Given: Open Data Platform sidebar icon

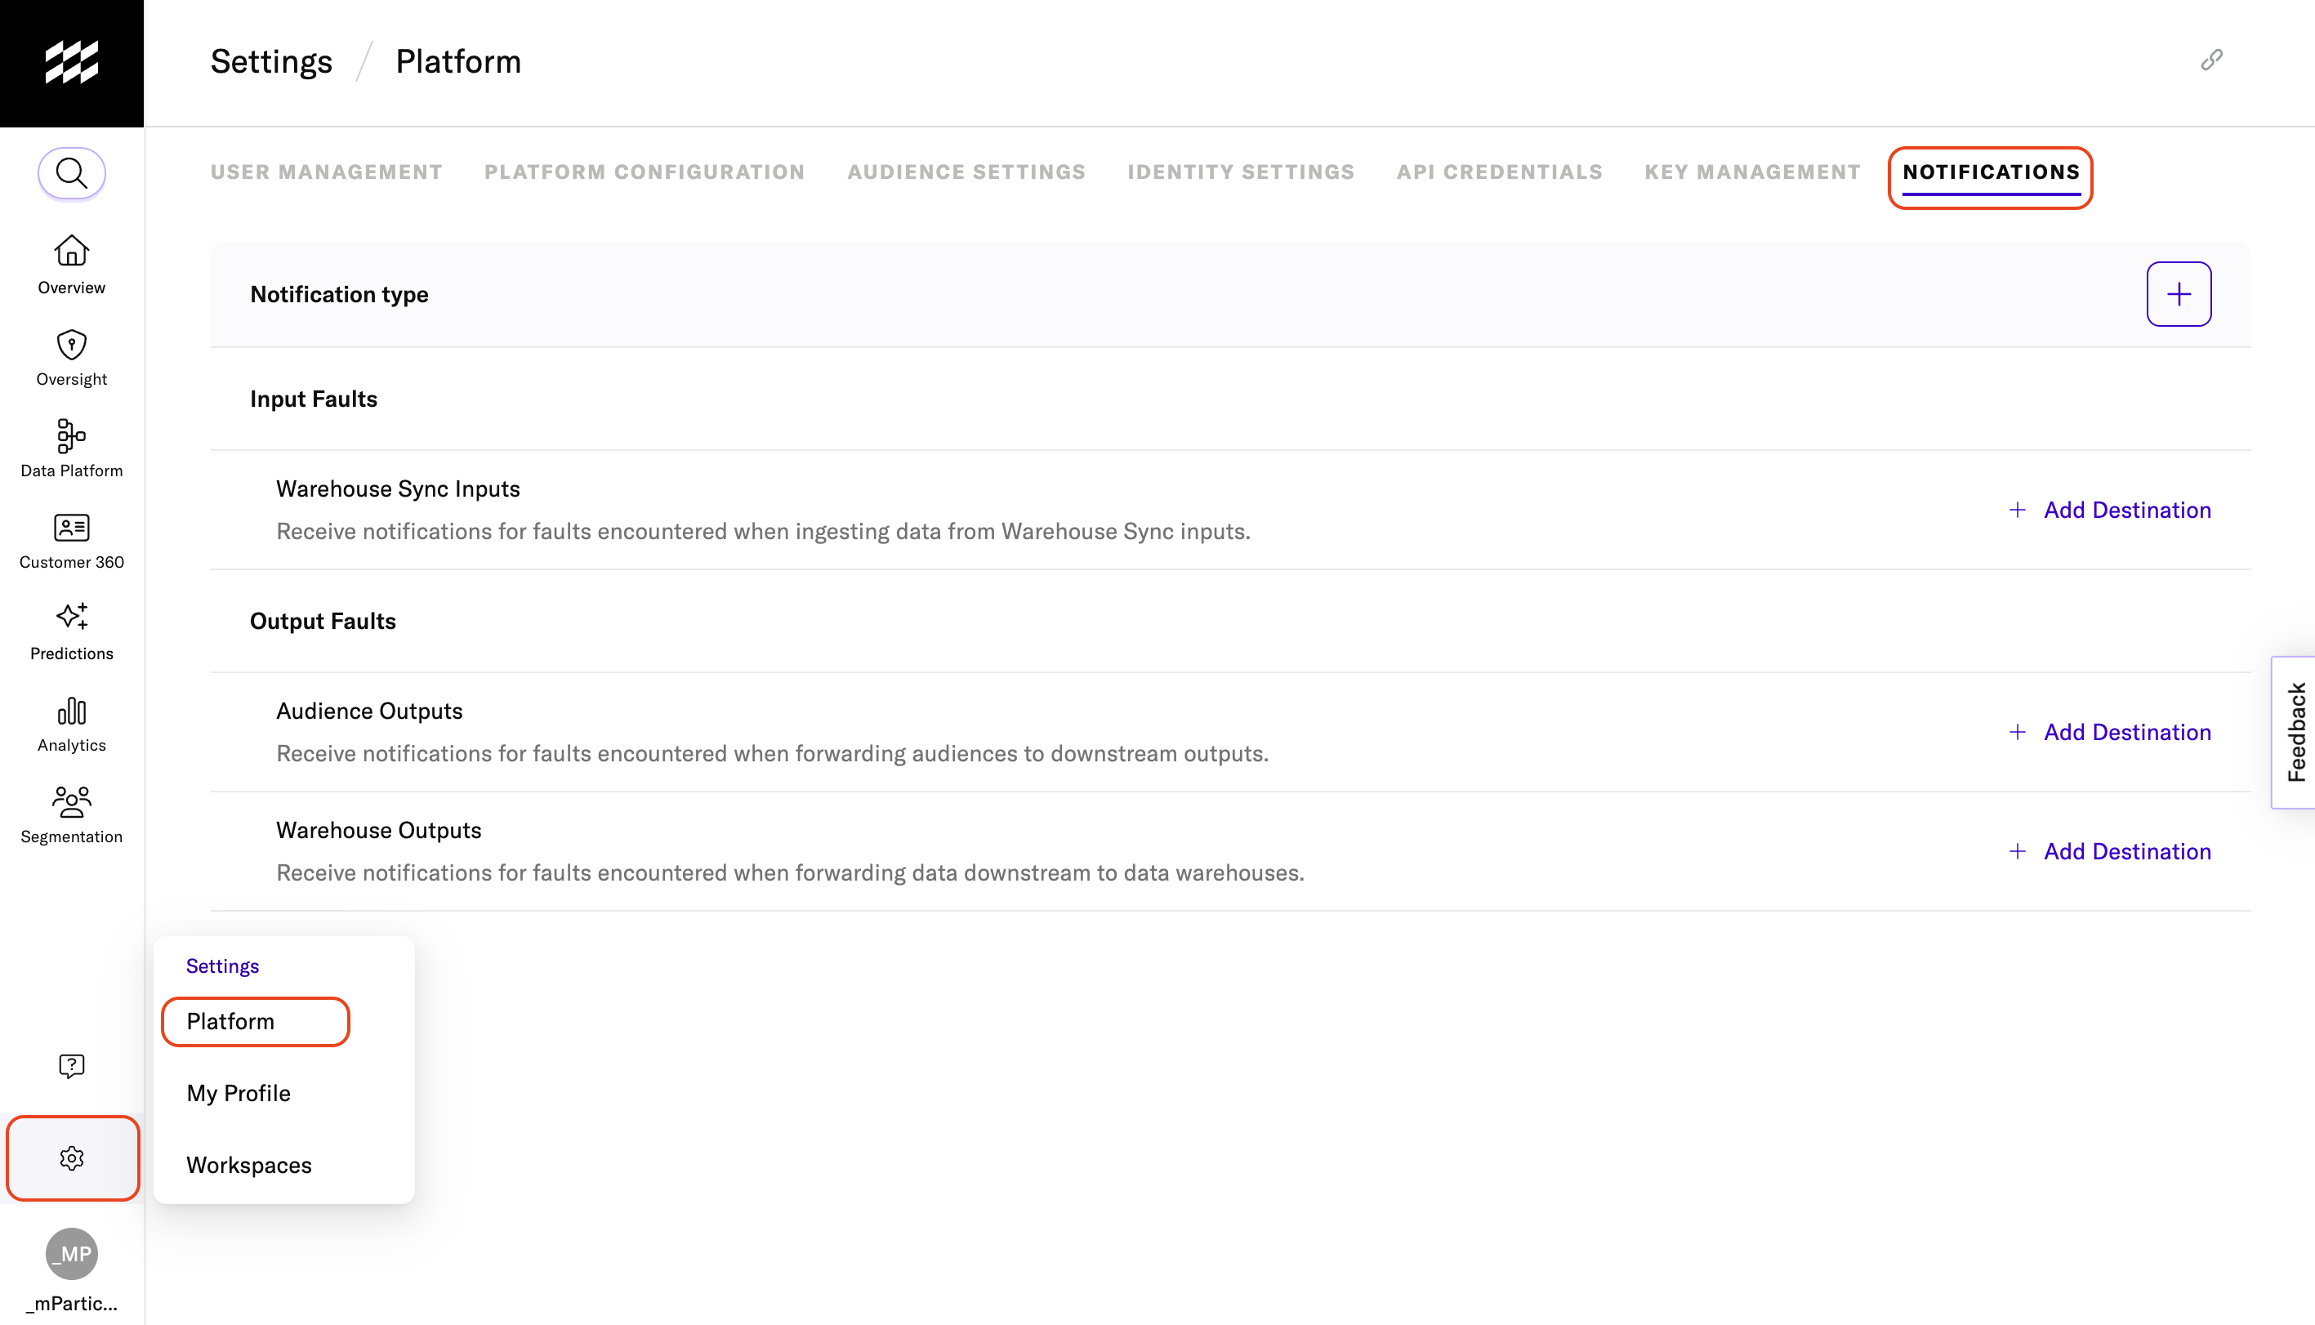Looking at the screenshot, I should pyautogui.click(x=72, y=448).
